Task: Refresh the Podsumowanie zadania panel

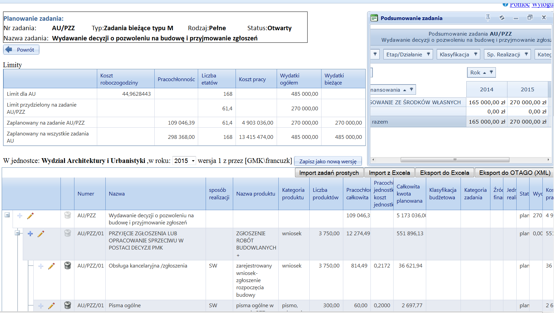Action: click(x=502, y=18)
